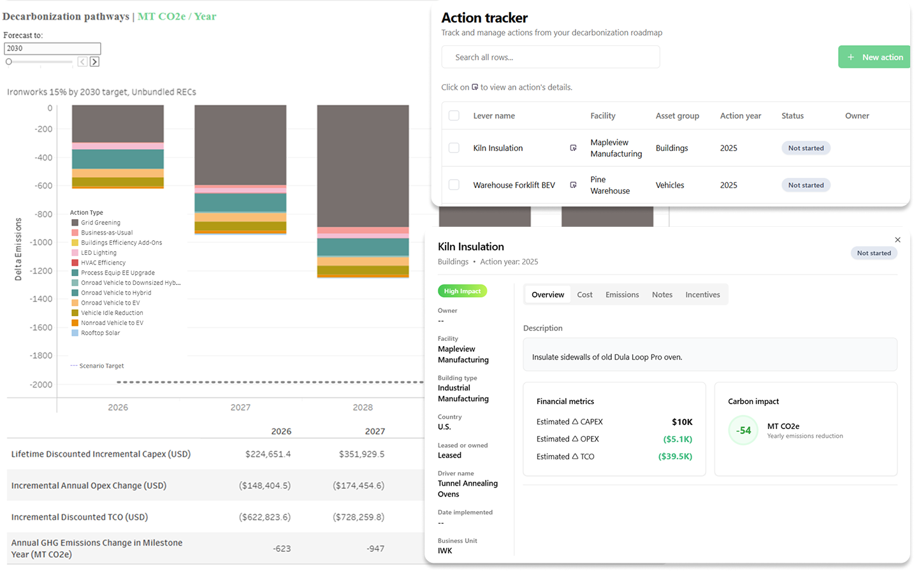The width and height of the screenshot is (914, 571).
Task: Step forecast year back arrow
Action: click(x=83, y=62)
